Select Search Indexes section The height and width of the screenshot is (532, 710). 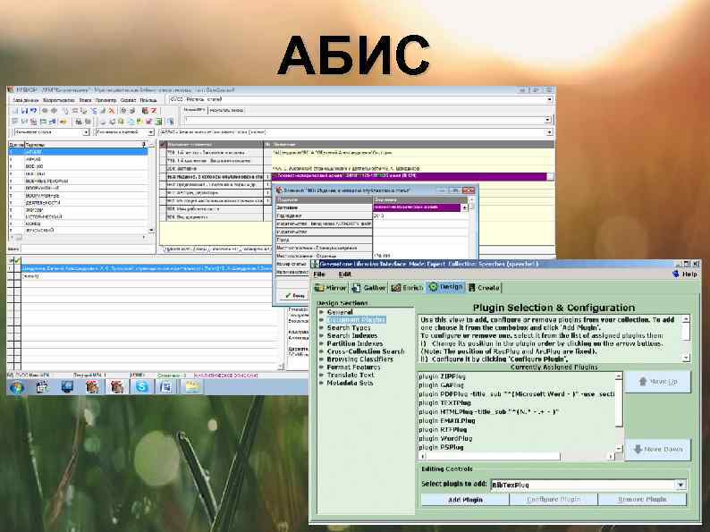pyautogui.click(x=351, y=335)
